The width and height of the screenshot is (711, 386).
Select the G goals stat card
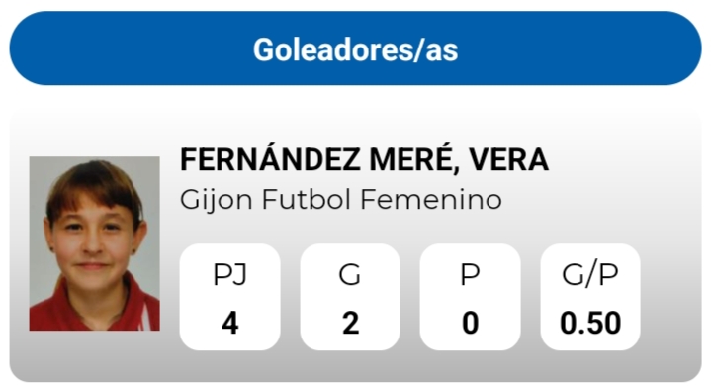(350, 297)
